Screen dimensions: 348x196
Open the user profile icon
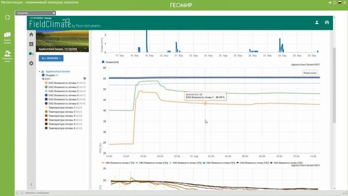pos(316,22)
